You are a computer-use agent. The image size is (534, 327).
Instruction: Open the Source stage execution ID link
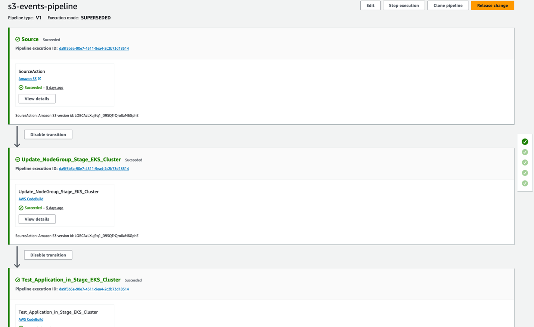pos(94,49)
